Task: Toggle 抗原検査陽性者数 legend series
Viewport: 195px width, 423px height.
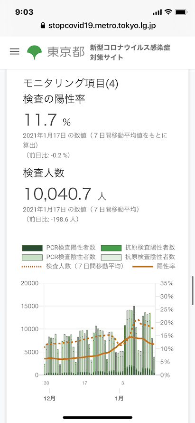Action: 138,247
